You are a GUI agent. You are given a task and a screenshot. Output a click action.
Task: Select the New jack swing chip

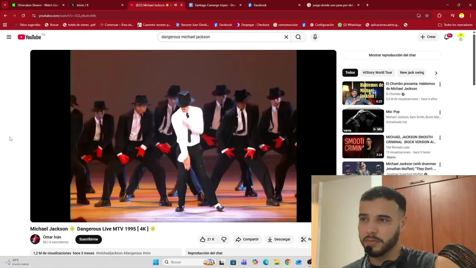click(x=412, y=73)
